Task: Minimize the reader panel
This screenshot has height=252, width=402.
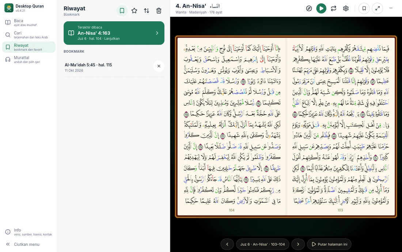Action: (391, 8)
